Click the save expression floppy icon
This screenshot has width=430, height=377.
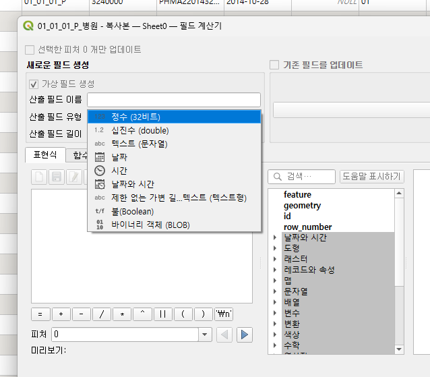pyautogui.click(x=57, y=177)
